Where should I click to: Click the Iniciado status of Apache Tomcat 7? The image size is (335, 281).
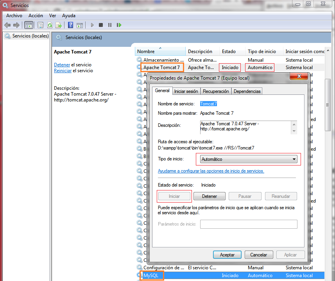pos(230,68)
